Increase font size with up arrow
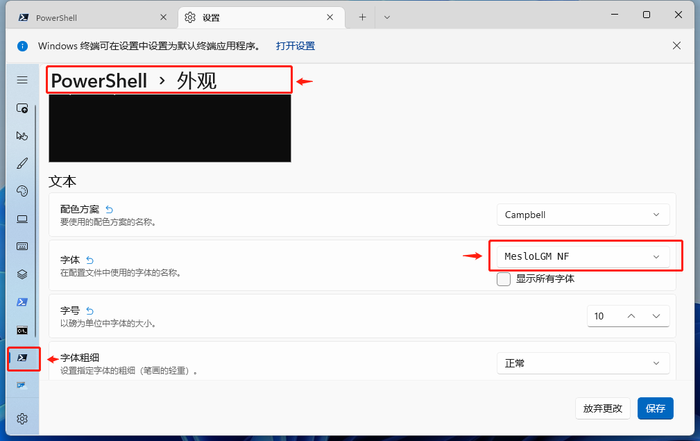The image size is (700, 441). pyautogui.click(x=631, y=316)
